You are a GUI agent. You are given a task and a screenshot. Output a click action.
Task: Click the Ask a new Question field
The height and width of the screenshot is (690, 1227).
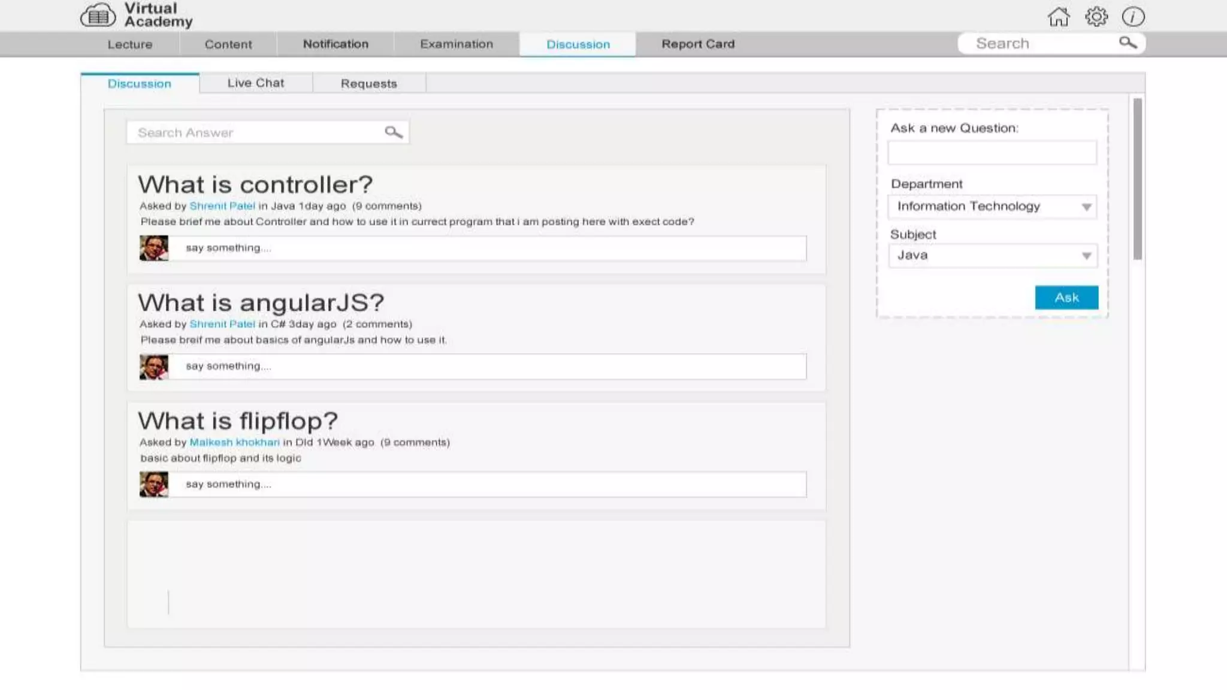992,153
